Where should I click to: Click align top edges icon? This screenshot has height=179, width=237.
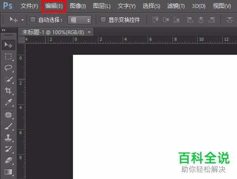pyautogui.click(x=155, y=20)
